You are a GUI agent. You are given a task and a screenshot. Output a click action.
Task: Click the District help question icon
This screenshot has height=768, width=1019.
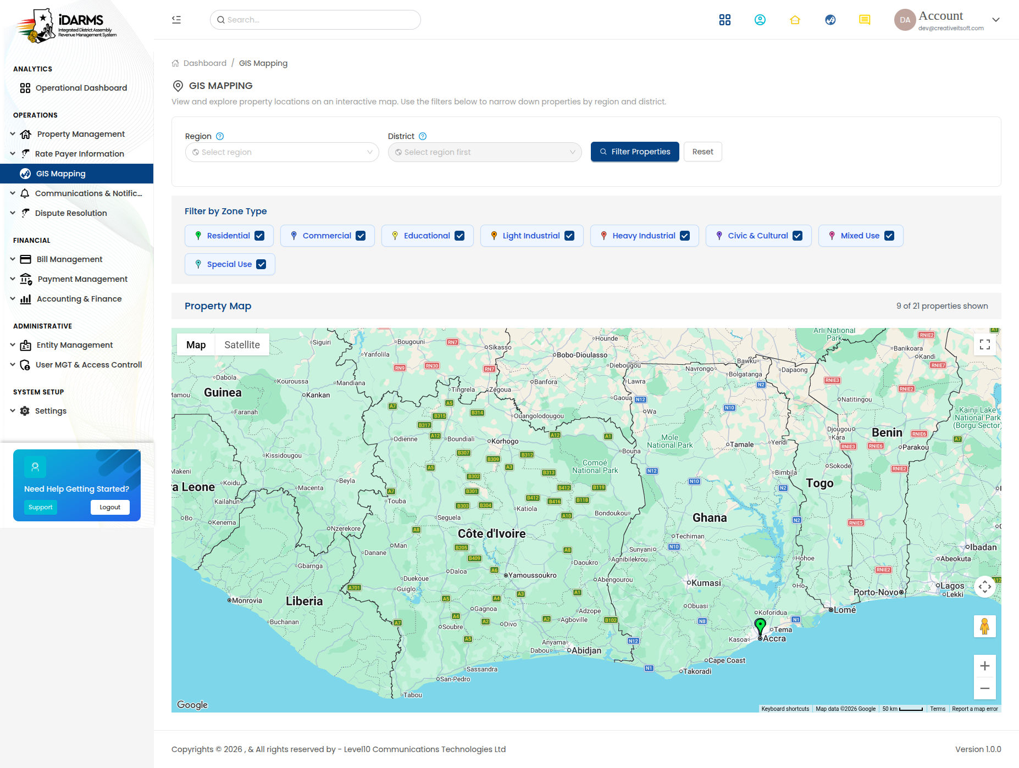point(423,136)
